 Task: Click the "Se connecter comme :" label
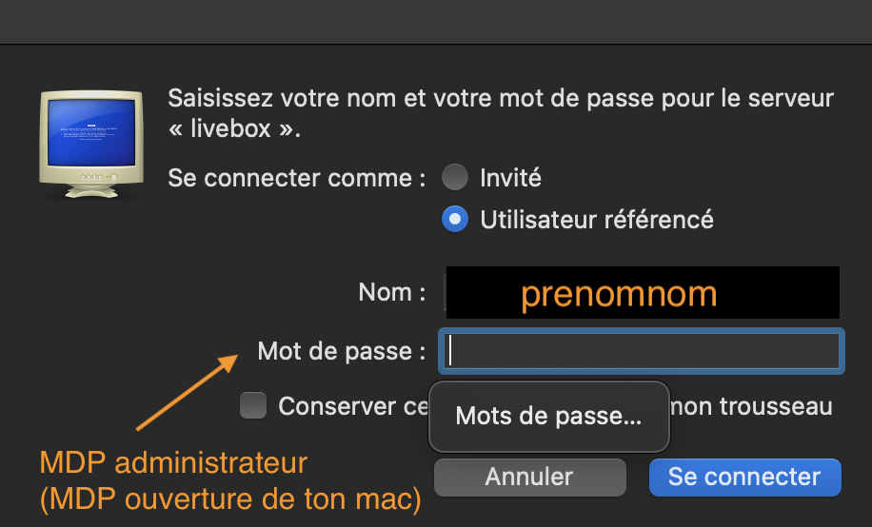pos(296,177)
